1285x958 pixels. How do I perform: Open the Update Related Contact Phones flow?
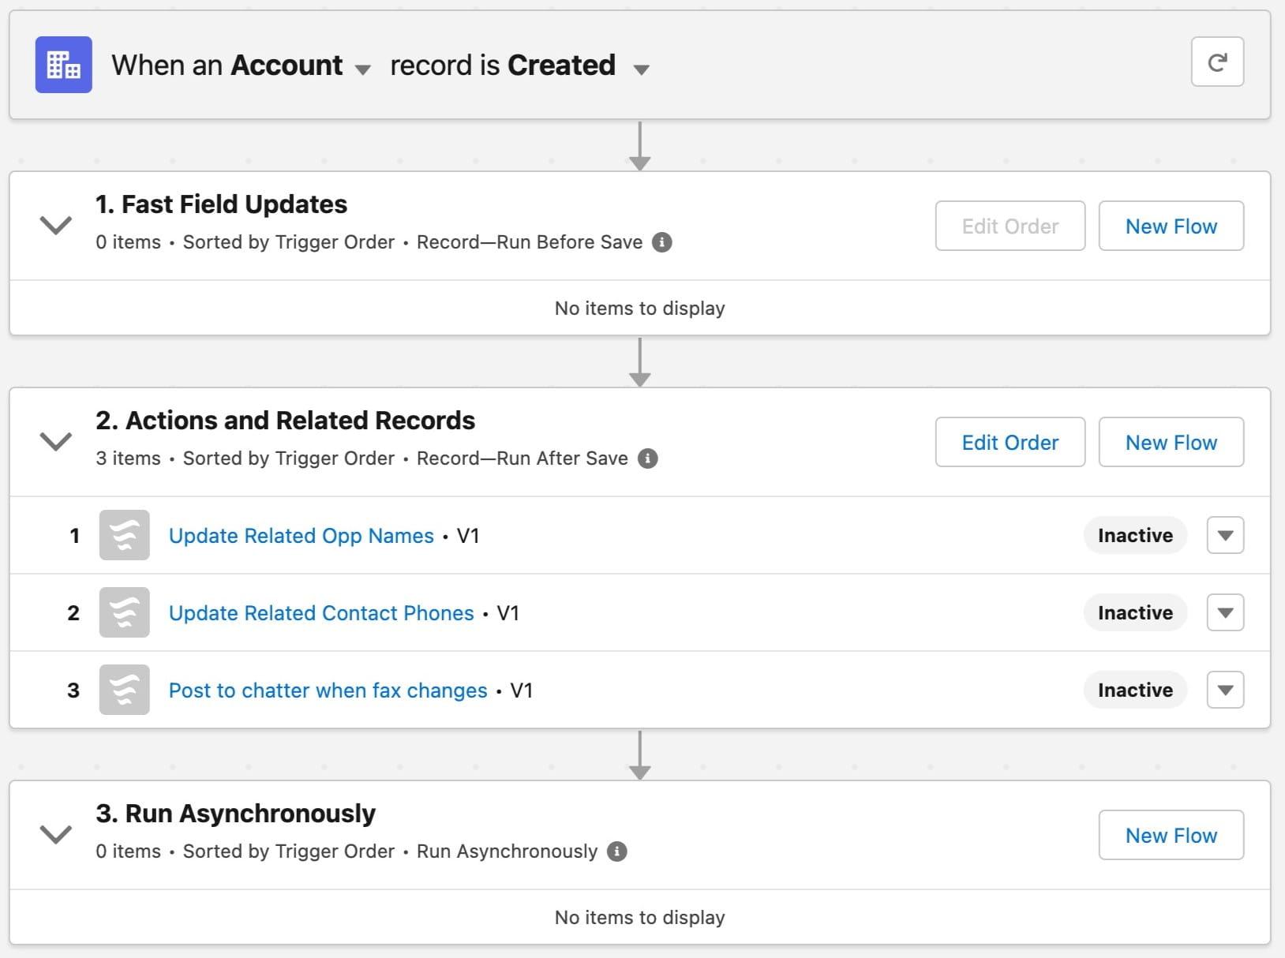(321, 613)
